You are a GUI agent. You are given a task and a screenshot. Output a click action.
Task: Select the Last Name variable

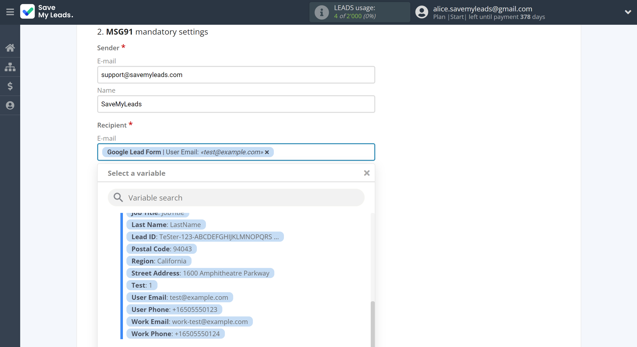coord(166,225)
